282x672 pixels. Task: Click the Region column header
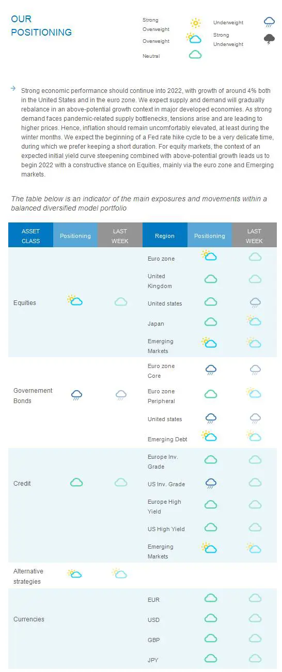coord(165,236)
